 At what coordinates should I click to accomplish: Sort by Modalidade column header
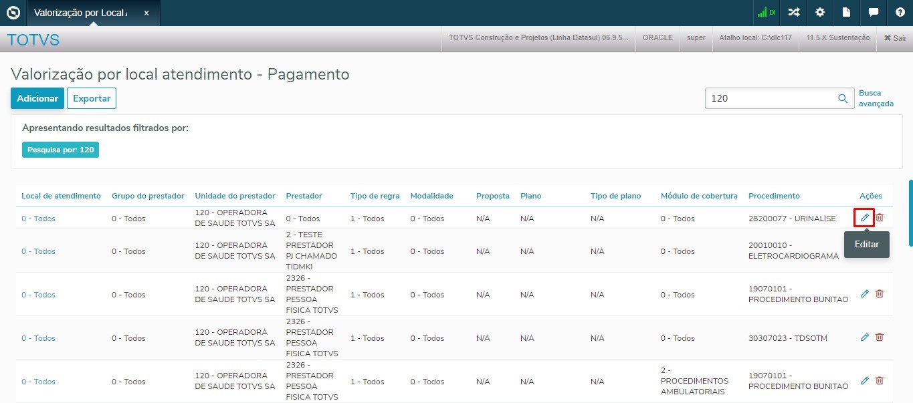431,196
